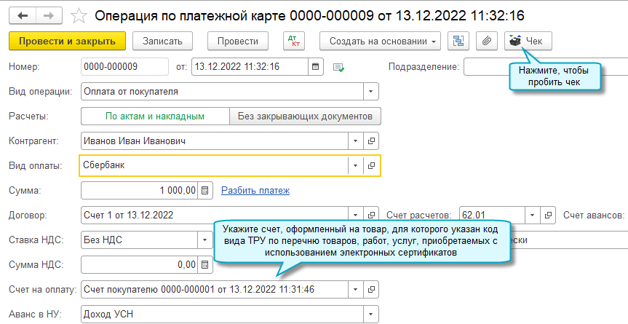Expand the Договор dropdown arrow
Image resolution: width=628 pixels, height=324 pixels.
355,215
